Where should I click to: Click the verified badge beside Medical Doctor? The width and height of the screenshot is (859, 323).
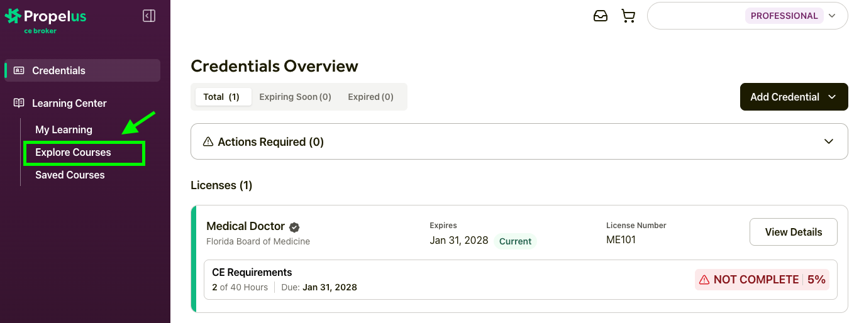294,227
